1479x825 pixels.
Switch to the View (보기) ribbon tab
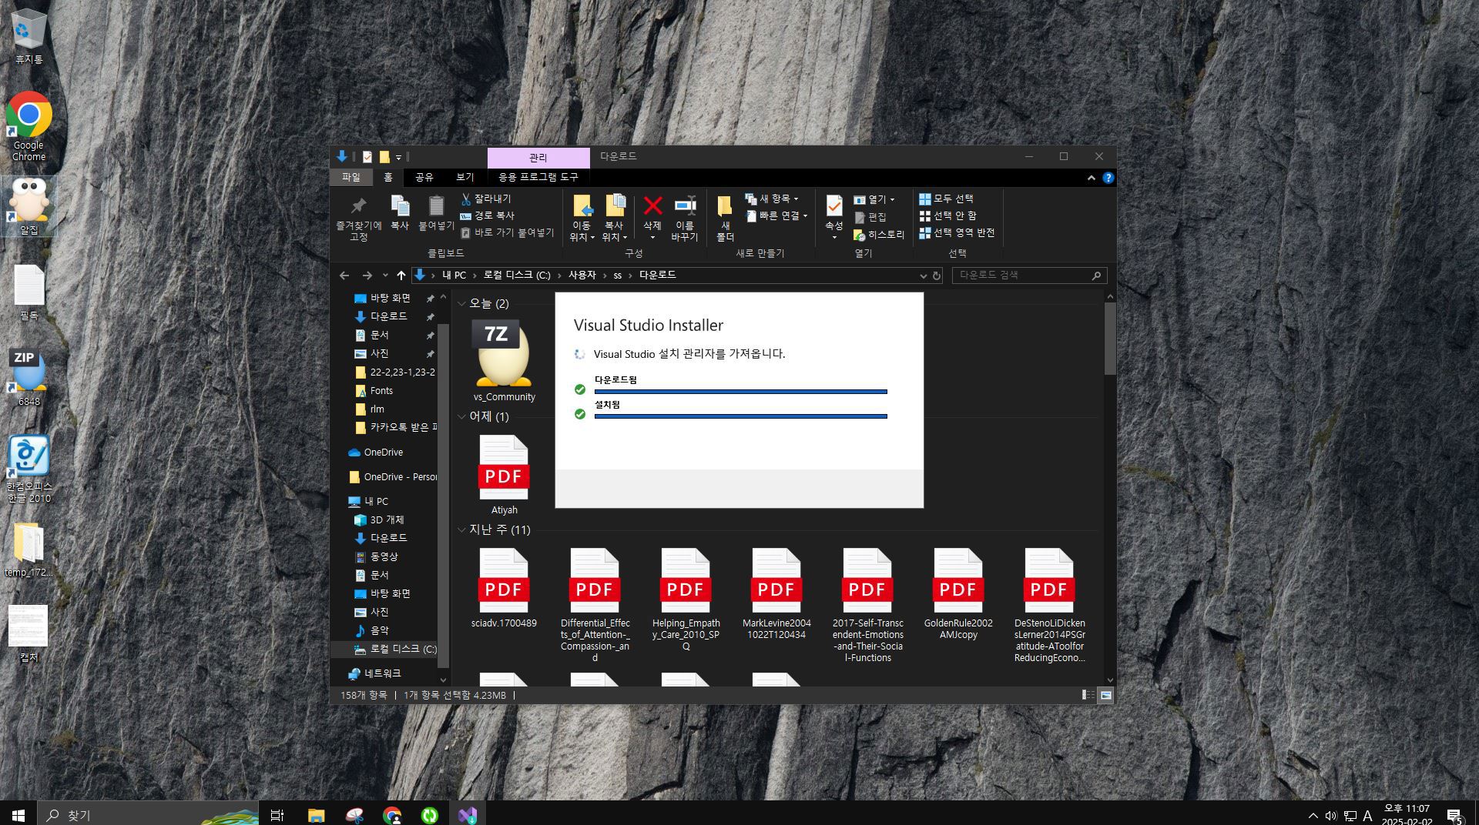464,177
